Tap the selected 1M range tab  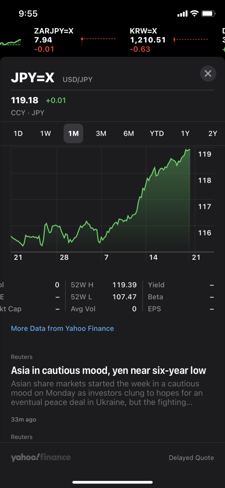[73, 134]
